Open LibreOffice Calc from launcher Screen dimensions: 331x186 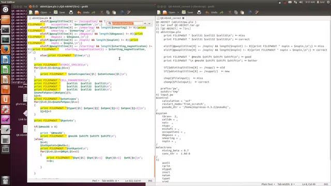[5, 70]
